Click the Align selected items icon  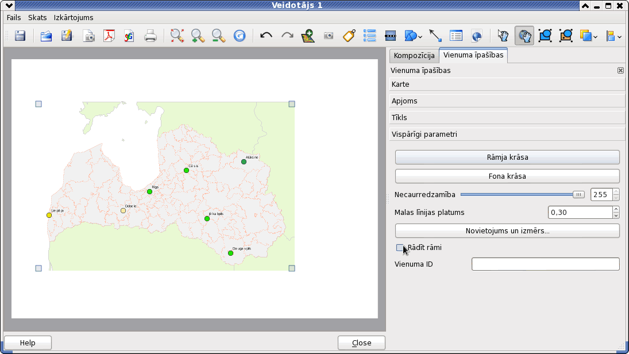tap(611, 36)
